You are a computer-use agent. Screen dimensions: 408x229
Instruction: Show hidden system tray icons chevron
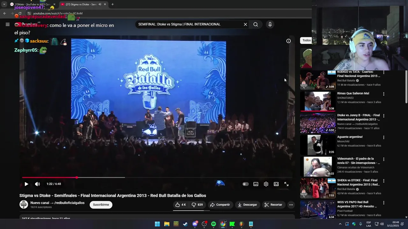coord(340,224)
